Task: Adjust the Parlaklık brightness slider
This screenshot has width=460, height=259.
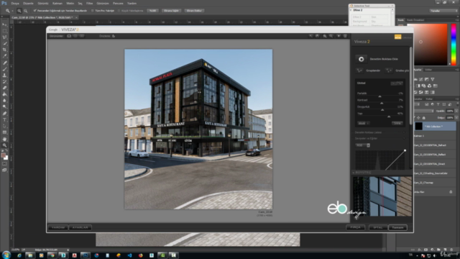Action: pyautogui.click(x=379, y=96)
